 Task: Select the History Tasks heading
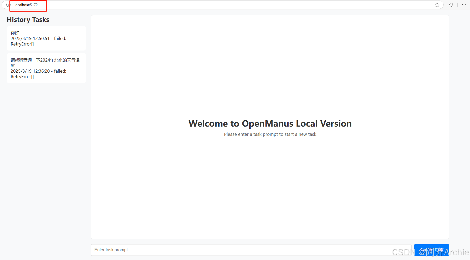pos(28,20)
